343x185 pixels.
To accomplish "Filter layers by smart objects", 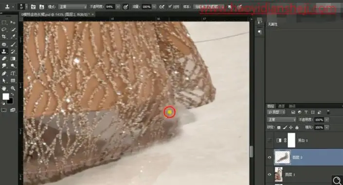I will (319, 112).
